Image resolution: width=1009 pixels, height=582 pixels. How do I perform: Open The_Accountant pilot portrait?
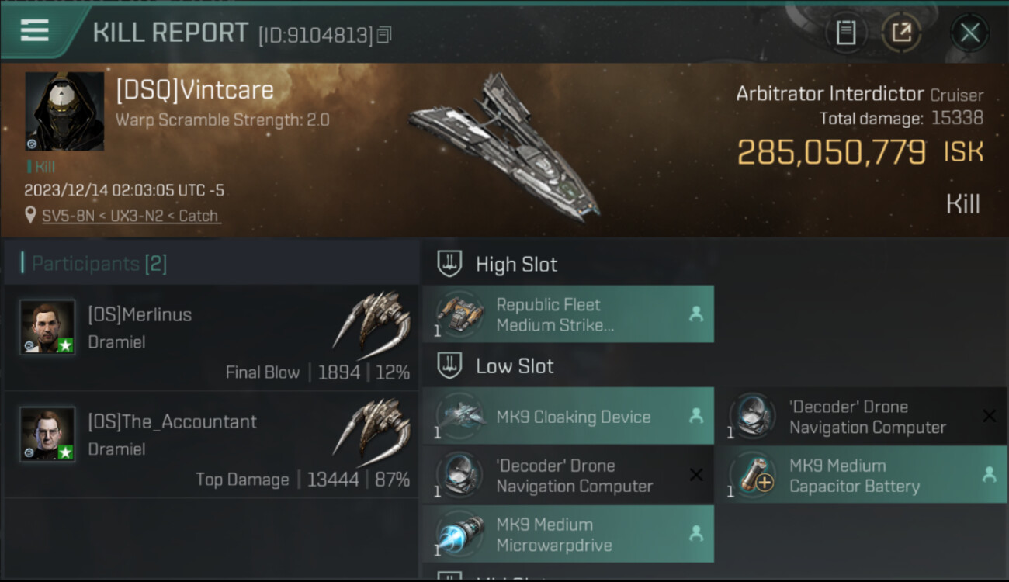coord(47,434)
